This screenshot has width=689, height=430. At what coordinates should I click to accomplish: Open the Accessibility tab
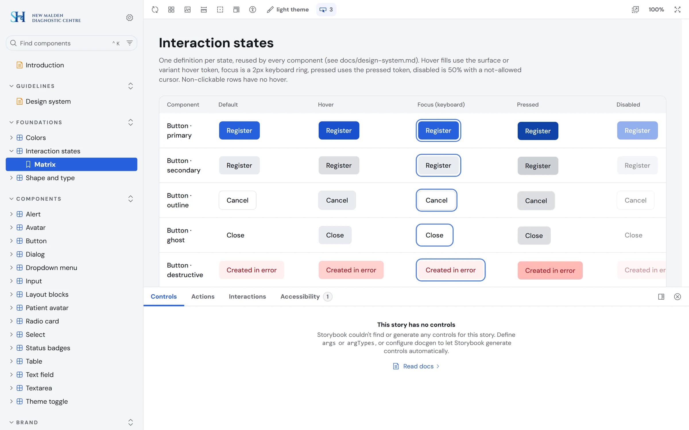tap(306, 296)
